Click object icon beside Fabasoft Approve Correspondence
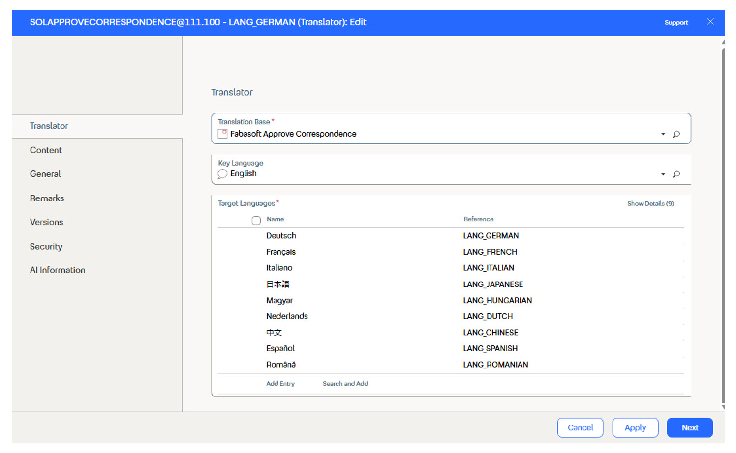 tap(222, 133)
